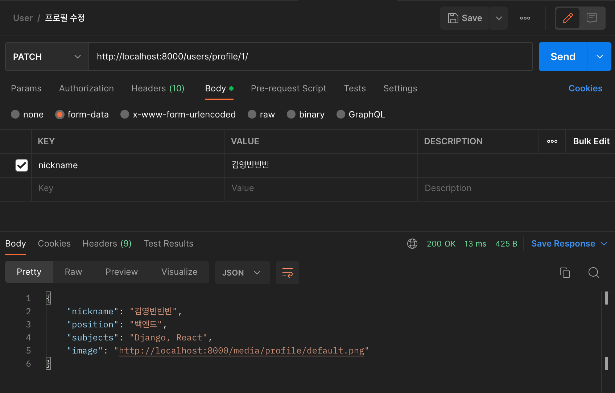Open the Pre-request Script tab
The width and height of the screenshot is (615, 393).
coord(289,88)
